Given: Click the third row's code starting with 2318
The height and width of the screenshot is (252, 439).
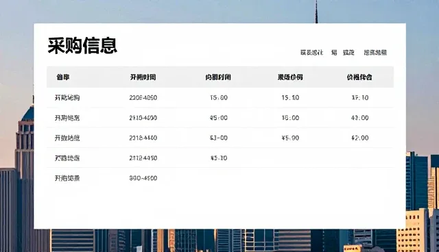Looking at the screenshot, I should (x=143, y=138).
